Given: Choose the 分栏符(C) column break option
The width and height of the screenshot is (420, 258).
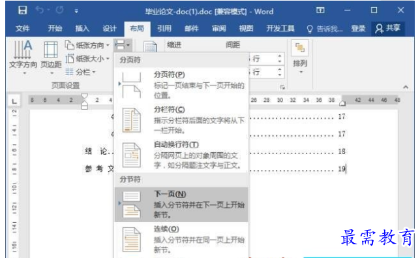Looking at the screenshot, I should point(181,120).
